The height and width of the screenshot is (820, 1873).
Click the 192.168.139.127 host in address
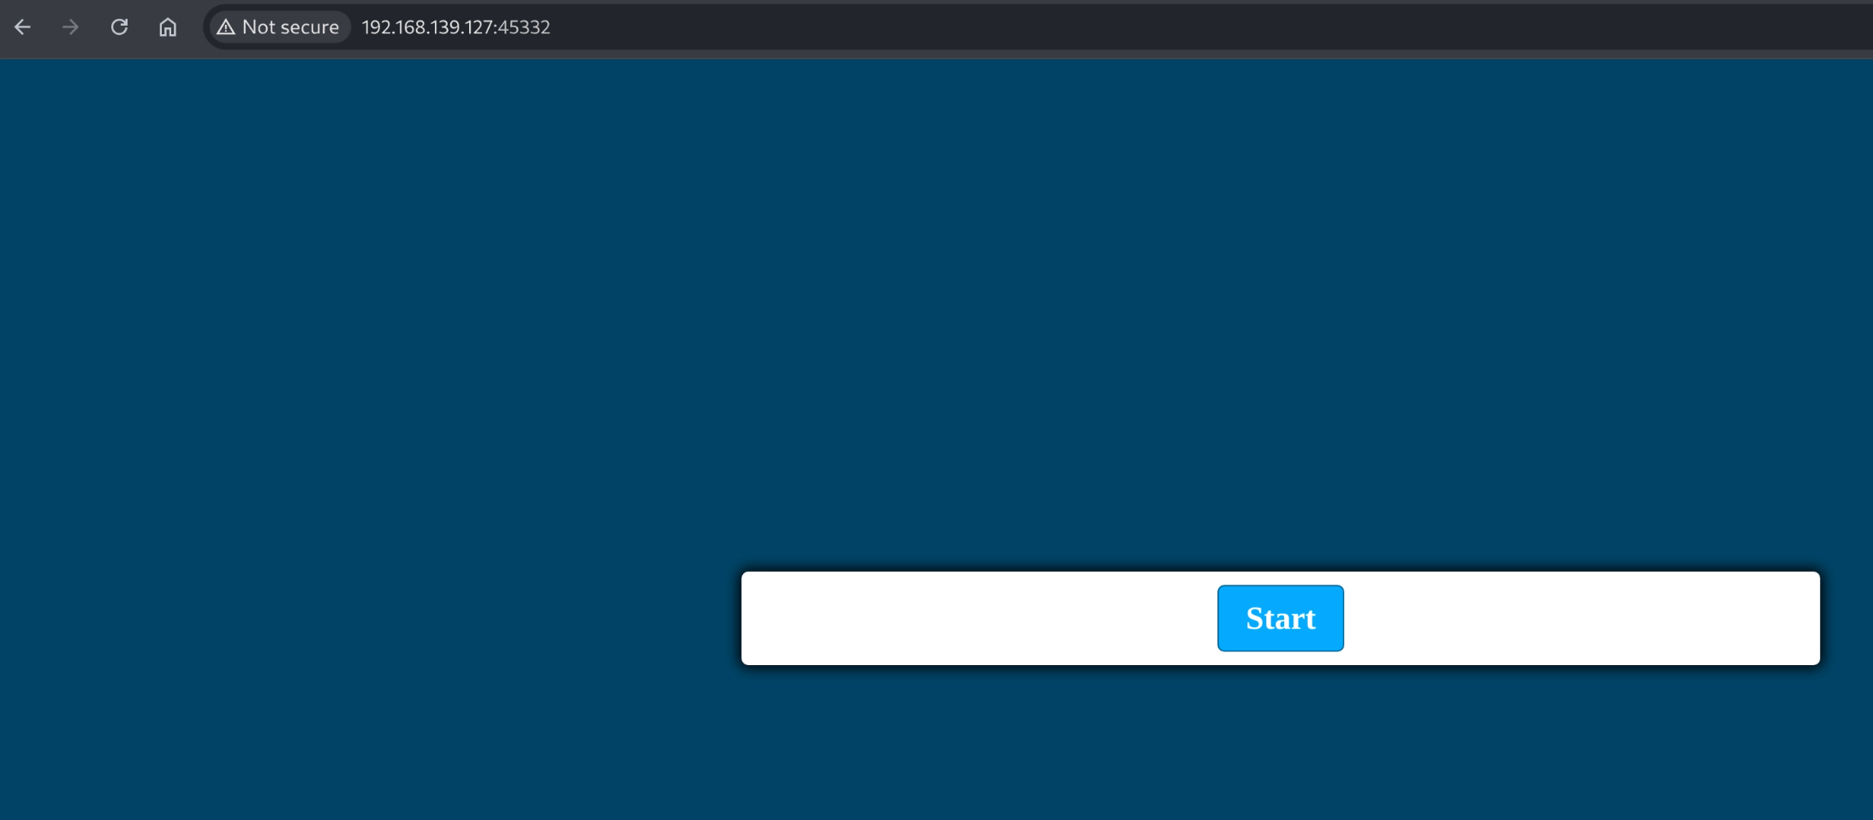tap(425, 27)
